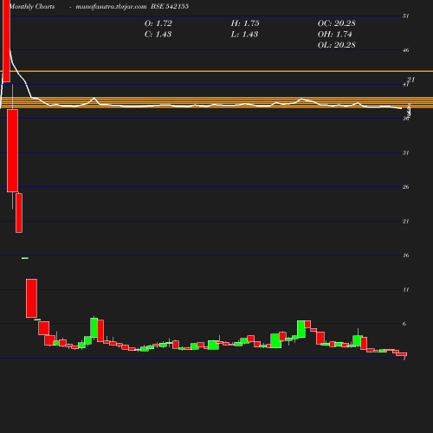Click the price axis label 51

(406, 16)
